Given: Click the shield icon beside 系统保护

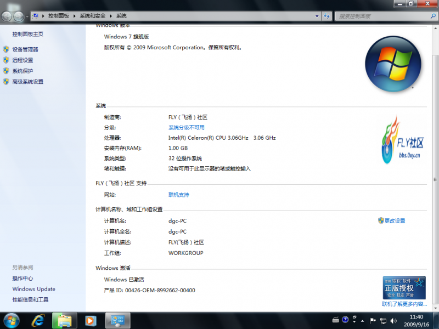Looking at the screenshot, I should pyautogui.click(x=6, y=71).
